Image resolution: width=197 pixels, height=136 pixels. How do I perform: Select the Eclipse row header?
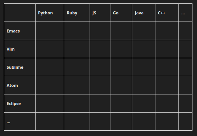(x=20, y=104)
